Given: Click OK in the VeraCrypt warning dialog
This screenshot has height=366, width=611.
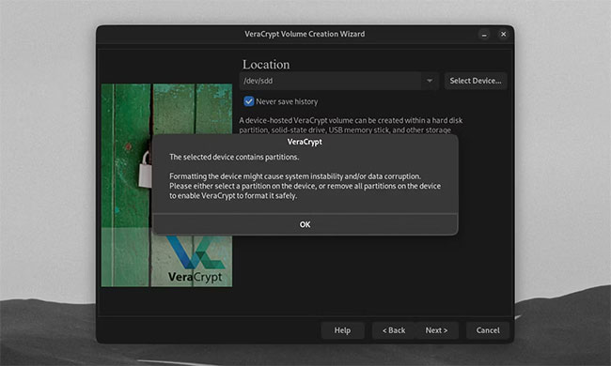Looking at the screenshot, I should click(x=305, y=224).
